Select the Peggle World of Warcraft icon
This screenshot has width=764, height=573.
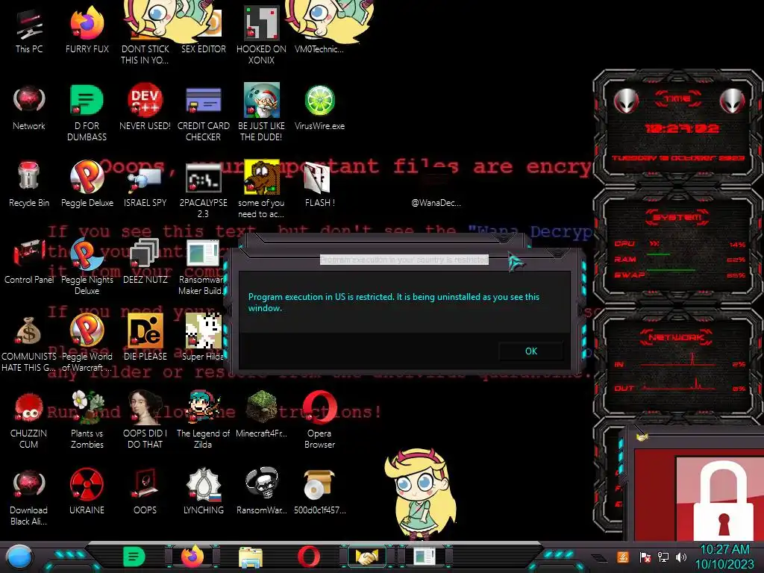pos(87,343)
